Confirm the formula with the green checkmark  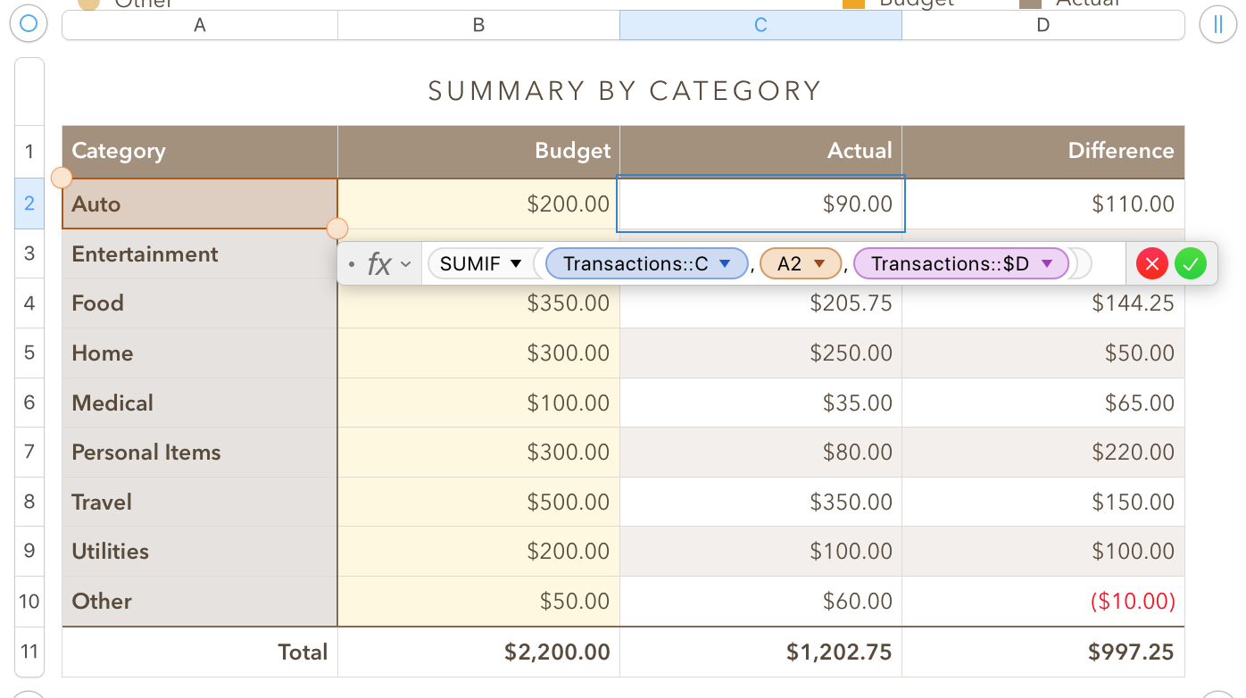click(x=1191, y=263)
